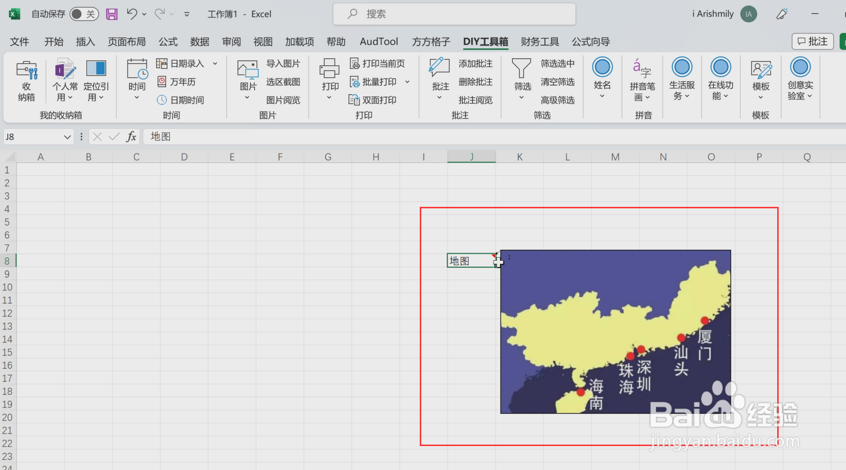Expand the 日期录入 dropdown arrow

pos(215,63)
